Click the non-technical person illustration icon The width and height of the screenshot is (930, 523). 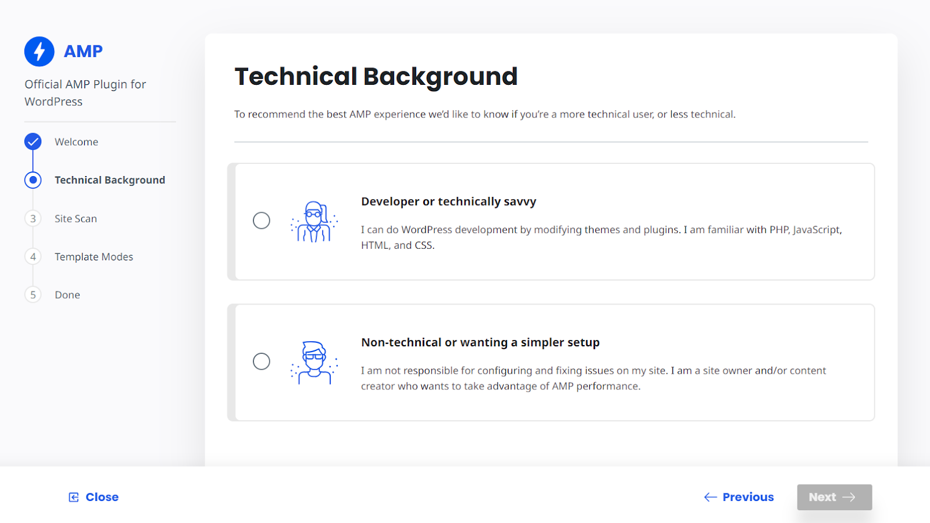click(x=314, y=362)
